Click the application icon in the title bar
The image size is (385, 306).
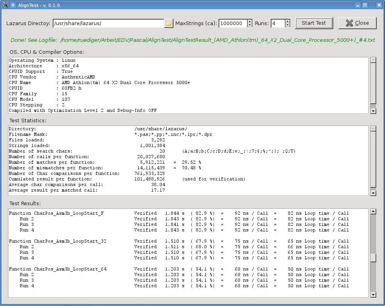[5, 5]
